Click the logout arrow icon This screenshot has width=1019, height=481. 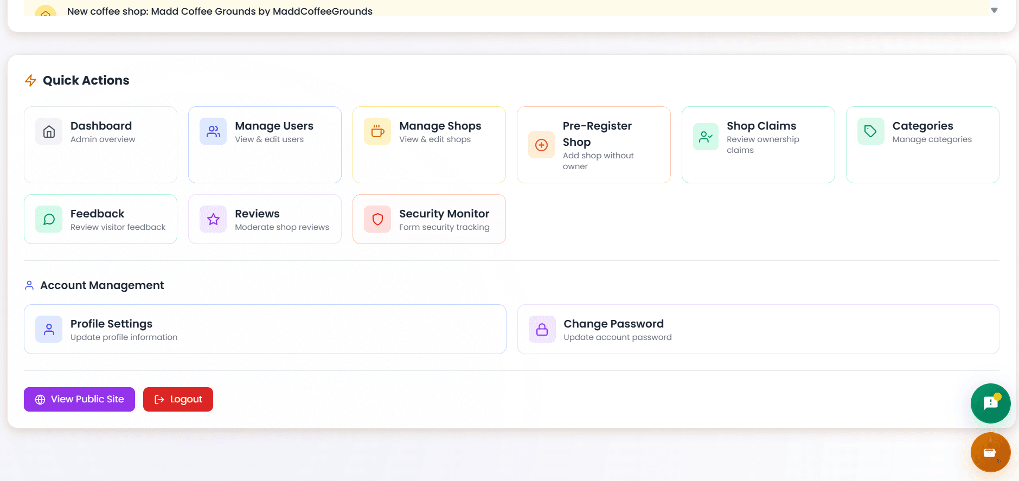159,400
